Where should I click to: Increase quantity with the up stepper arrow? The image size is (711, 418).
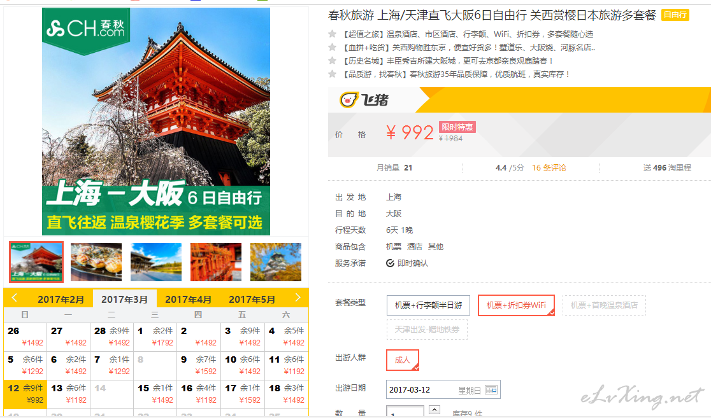pyautogui.click(x=434, y=410)
